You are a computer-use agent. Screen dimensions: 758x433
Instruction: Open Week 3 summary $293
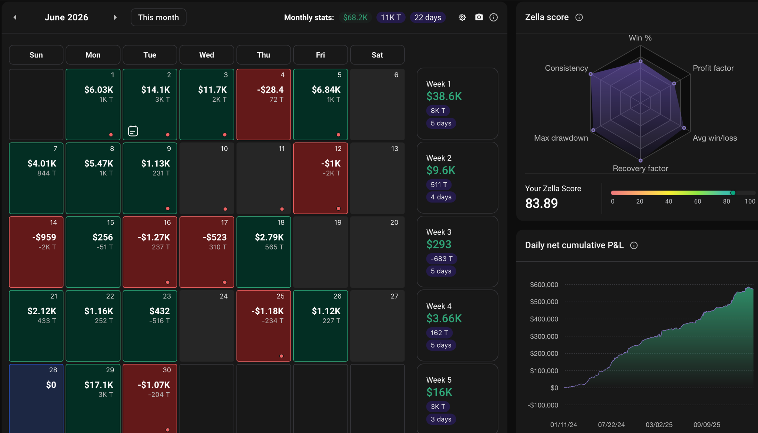click(457, 252)
